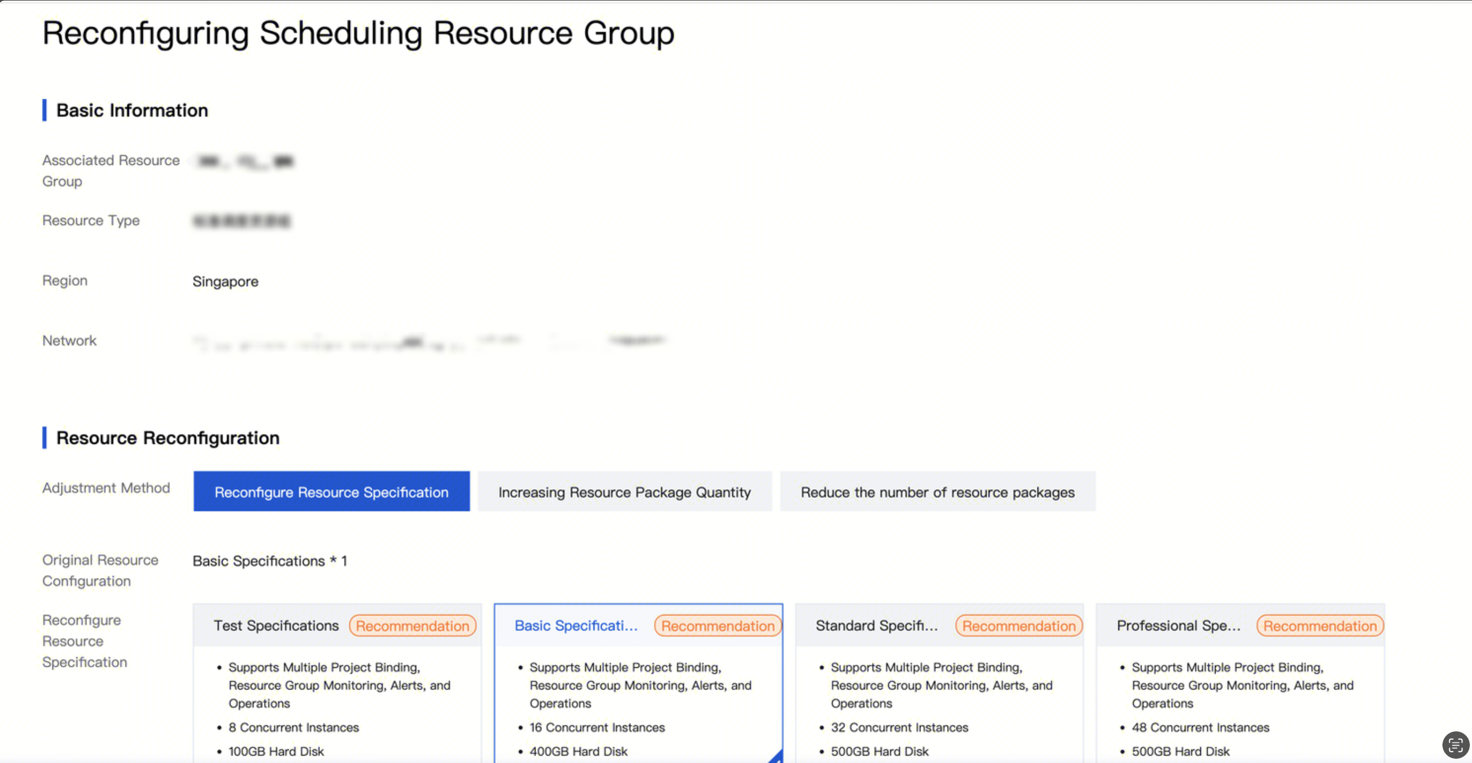Click the Basic Specifications * 1 original configuration text
Screen dimensions: 1472x763
tap(269, 561)
